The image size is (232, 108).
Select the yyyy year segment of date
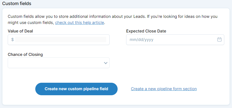tap(149, 40)
